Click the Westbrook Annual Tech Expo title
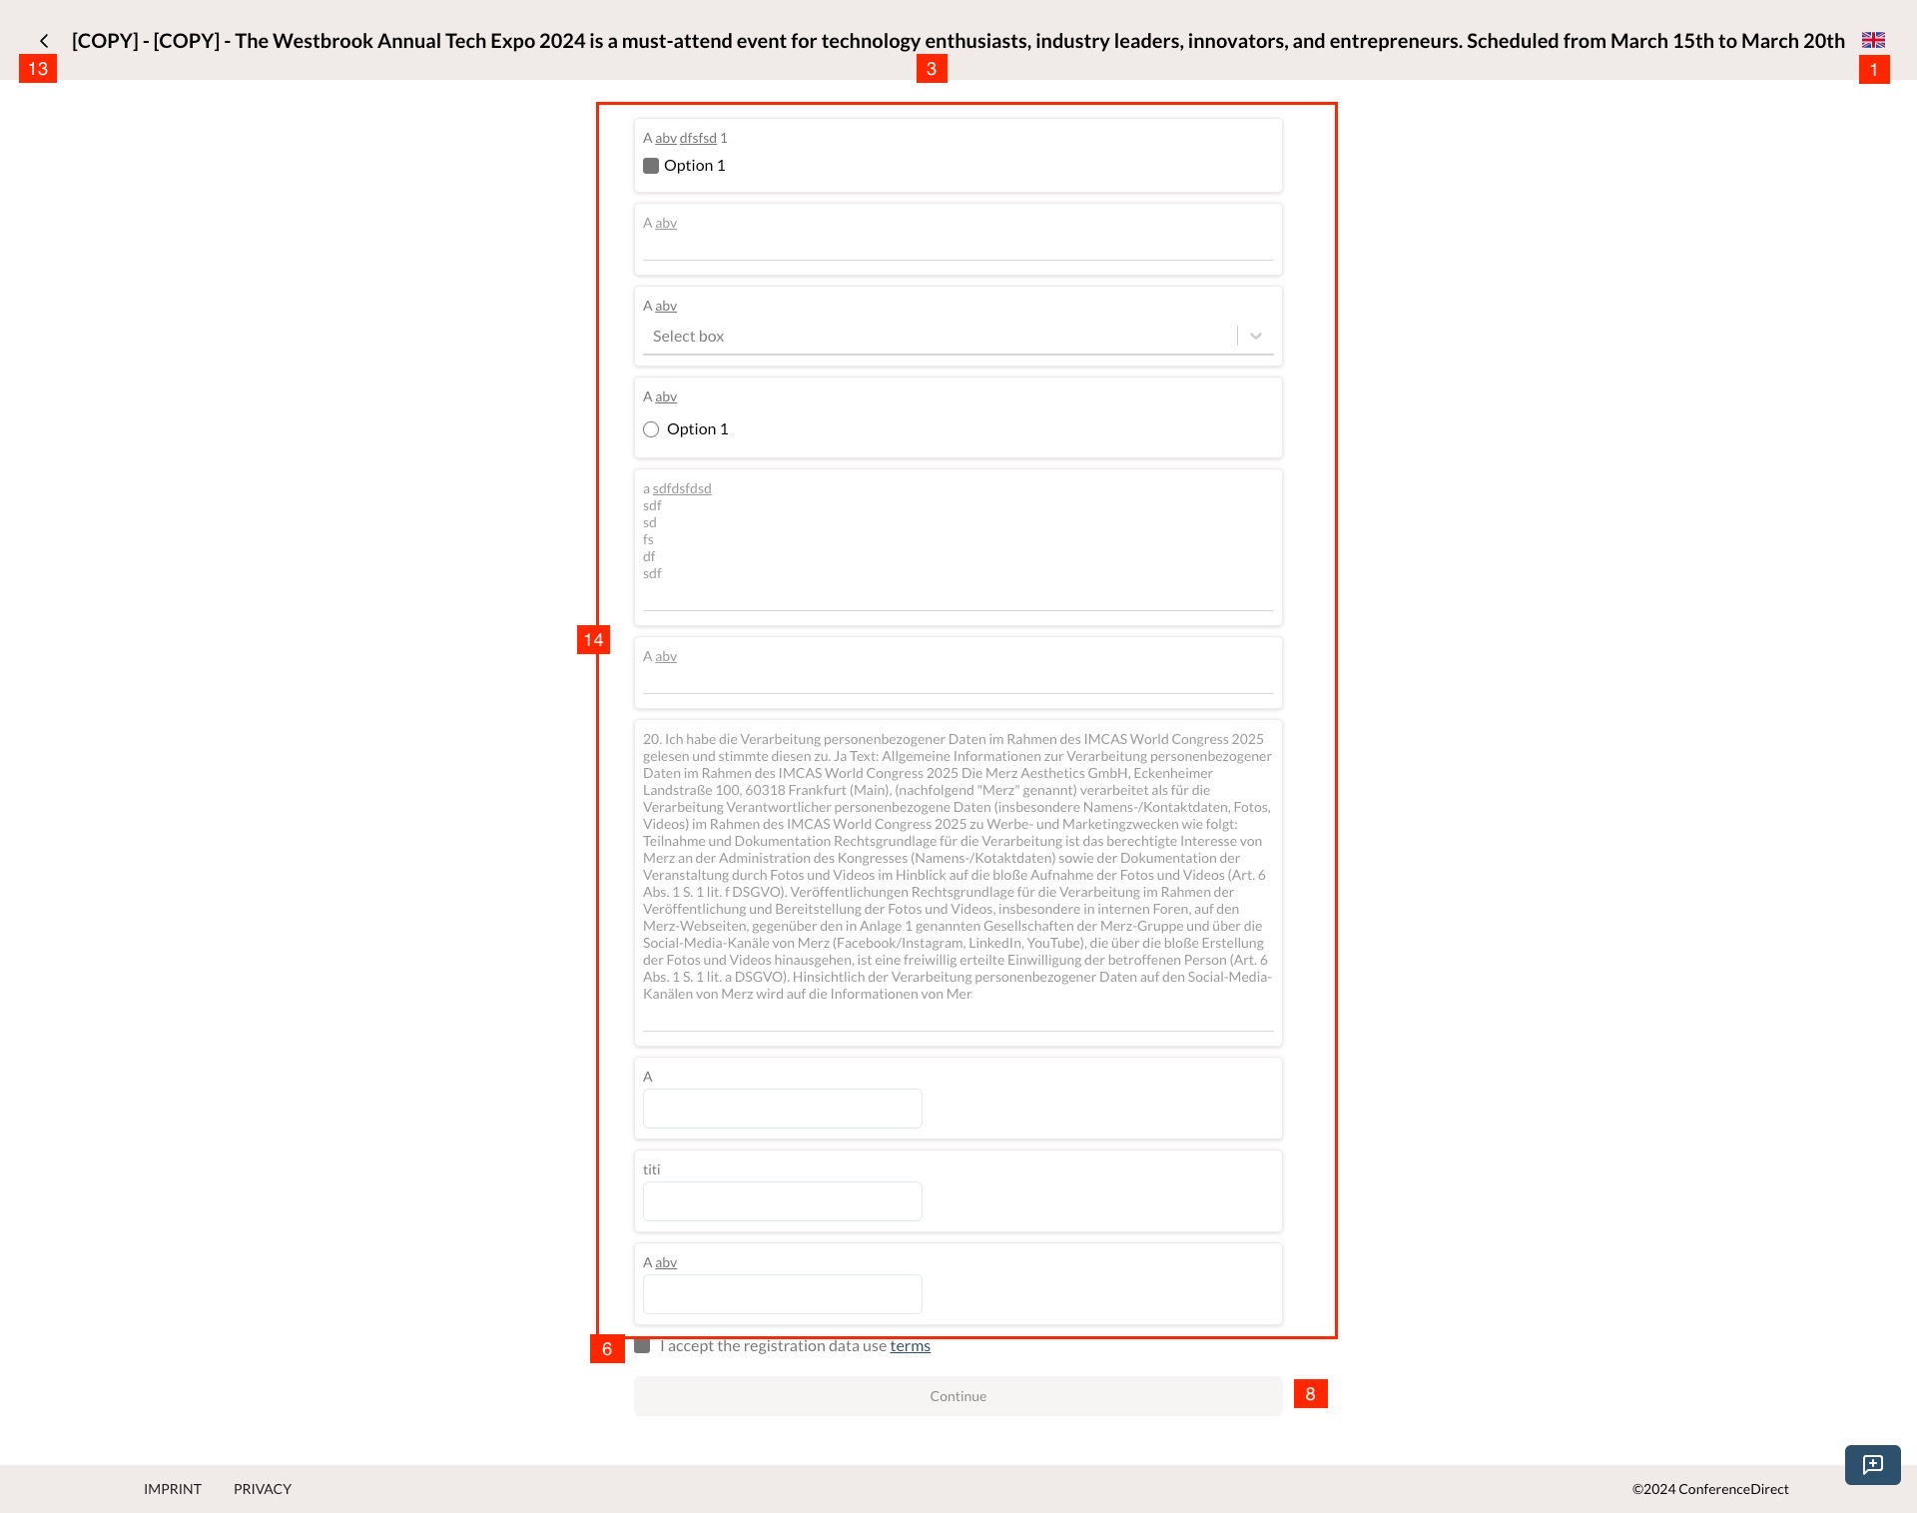This screenshot has width=1917, height=1513. 958,41
